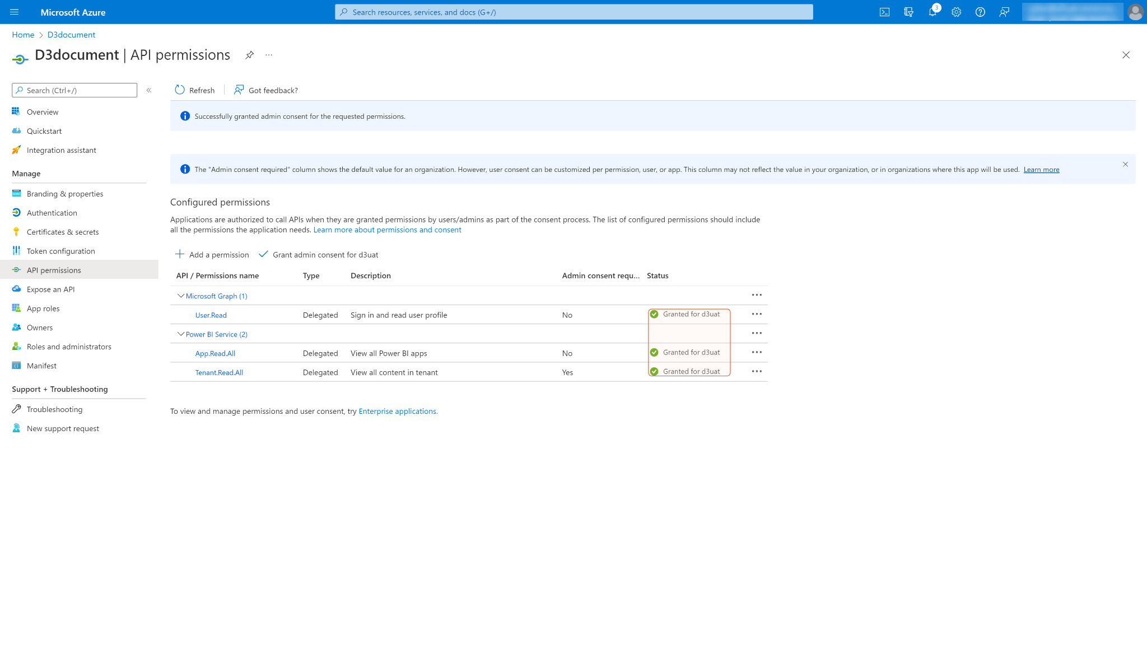Open portal settings gear

(x=956, y=12)
